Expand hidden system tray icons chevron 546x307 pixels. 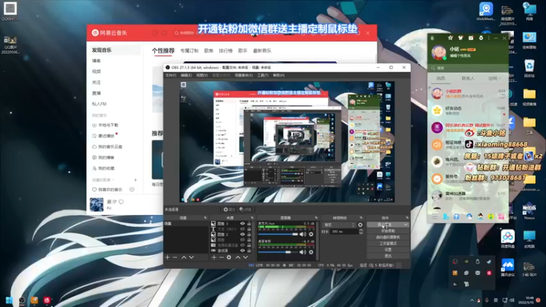[x=472, y=300]
